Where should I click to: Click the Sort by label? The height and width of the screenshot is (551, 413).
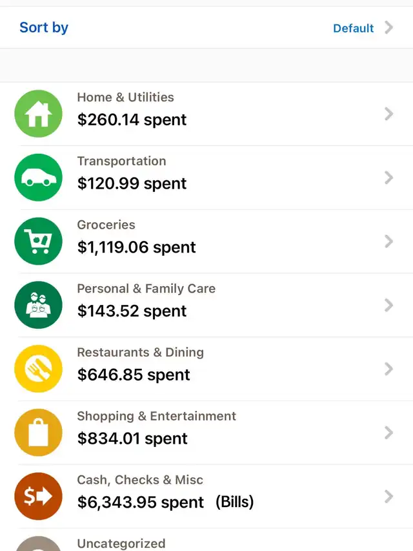pyautogui.click(x=44, y=28)
